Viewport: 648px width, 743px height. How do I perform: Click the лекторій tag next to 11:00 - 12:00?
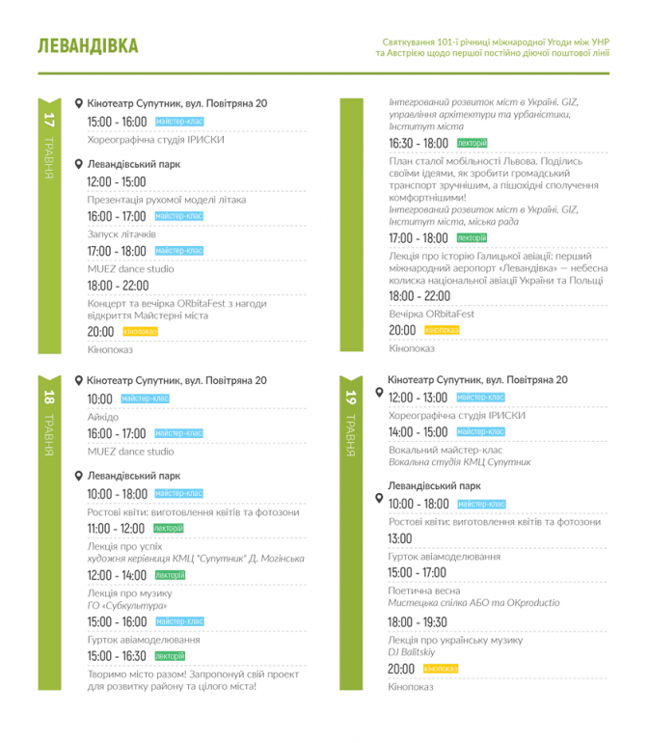coord(169,529)
